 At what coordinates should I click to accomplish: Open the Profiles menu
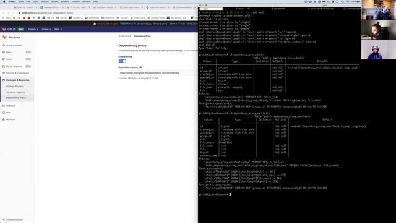65,2
